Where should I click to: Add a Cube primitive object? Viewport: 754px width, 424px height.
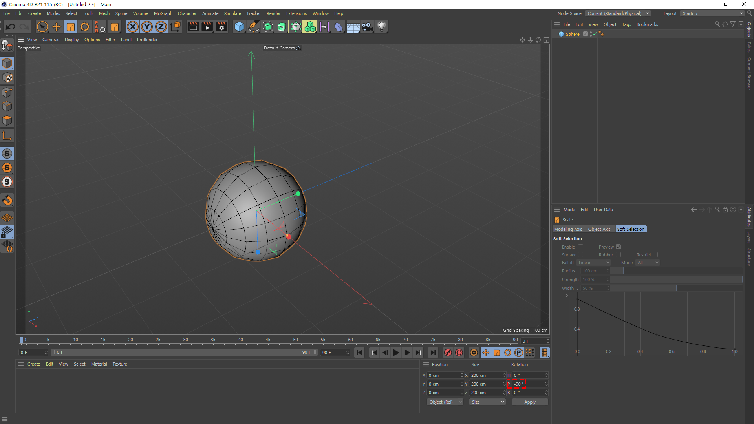(239, 27)
